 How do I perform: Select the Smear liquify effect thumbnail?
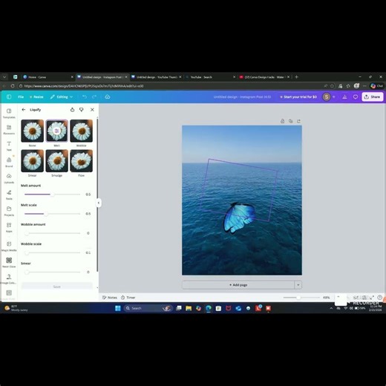[x=33, y=161]
